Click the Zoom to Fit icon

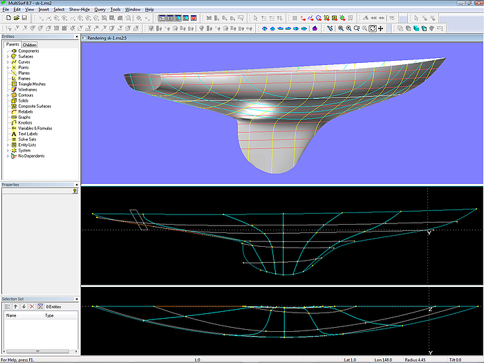[372, 28]
